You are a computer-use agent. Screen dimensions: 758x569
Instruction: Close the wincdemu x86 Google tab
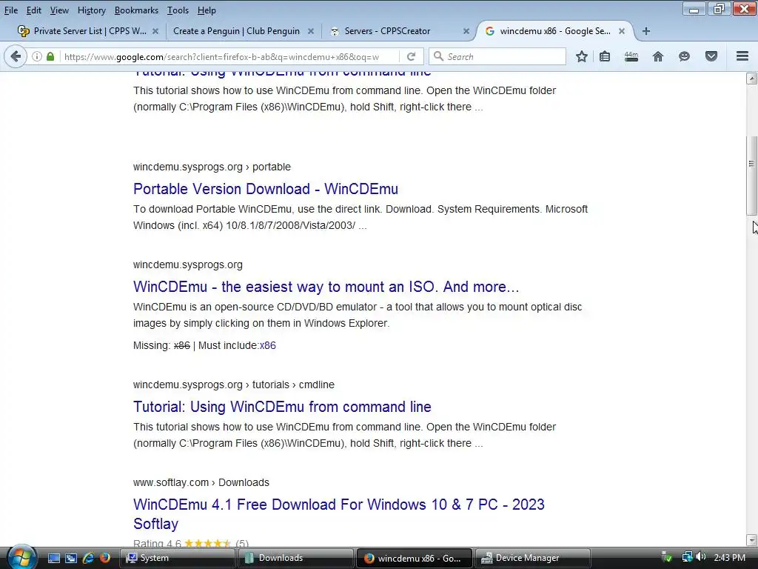coord(622,31)
